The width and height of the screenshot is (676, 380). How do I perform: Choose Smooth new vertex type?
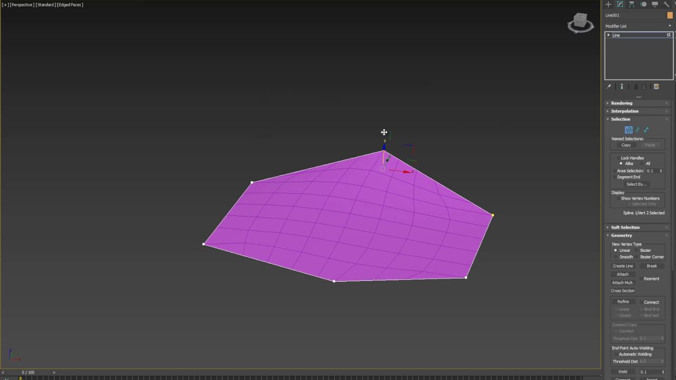[615, 257]
